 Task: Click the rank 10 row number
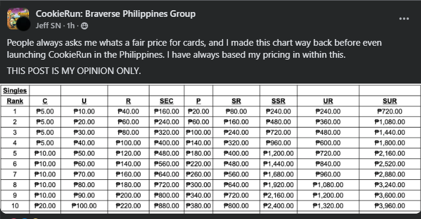tap(14, 206)
